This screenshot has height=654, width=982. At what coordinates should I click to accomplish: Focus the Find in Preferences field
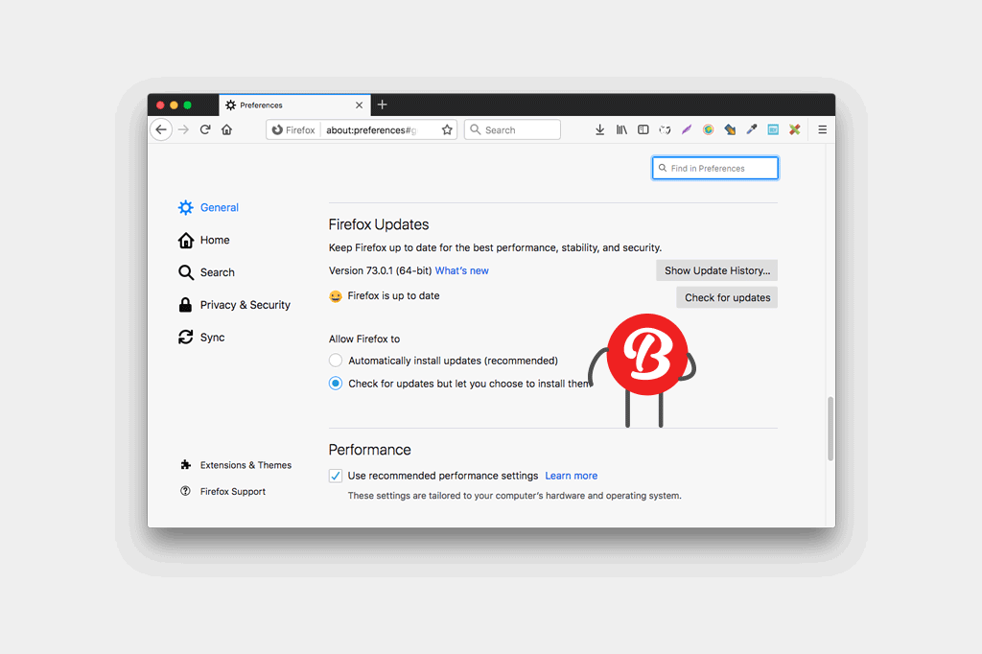point(715,168)
